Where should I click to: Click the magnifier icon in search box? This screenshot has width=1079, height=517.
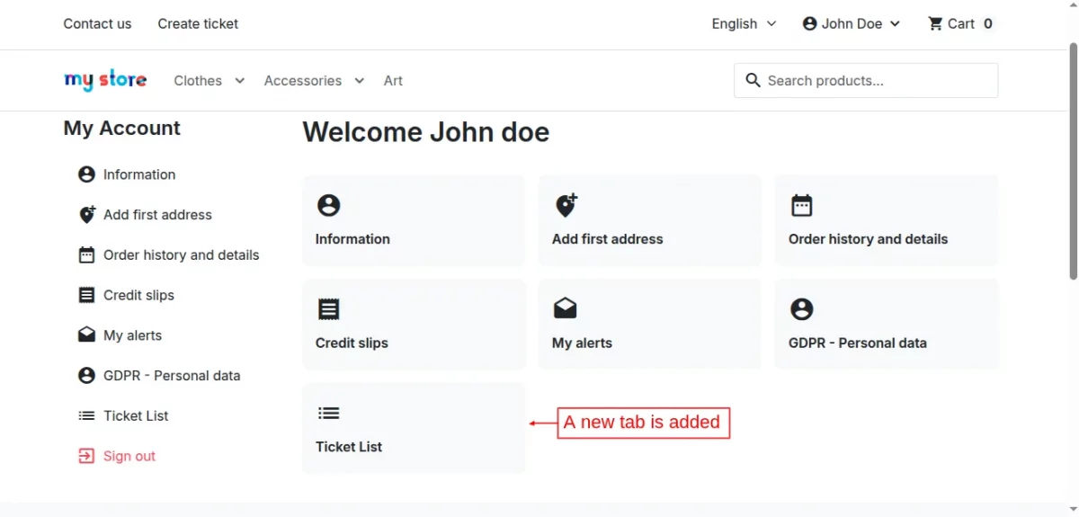(754, 80)
